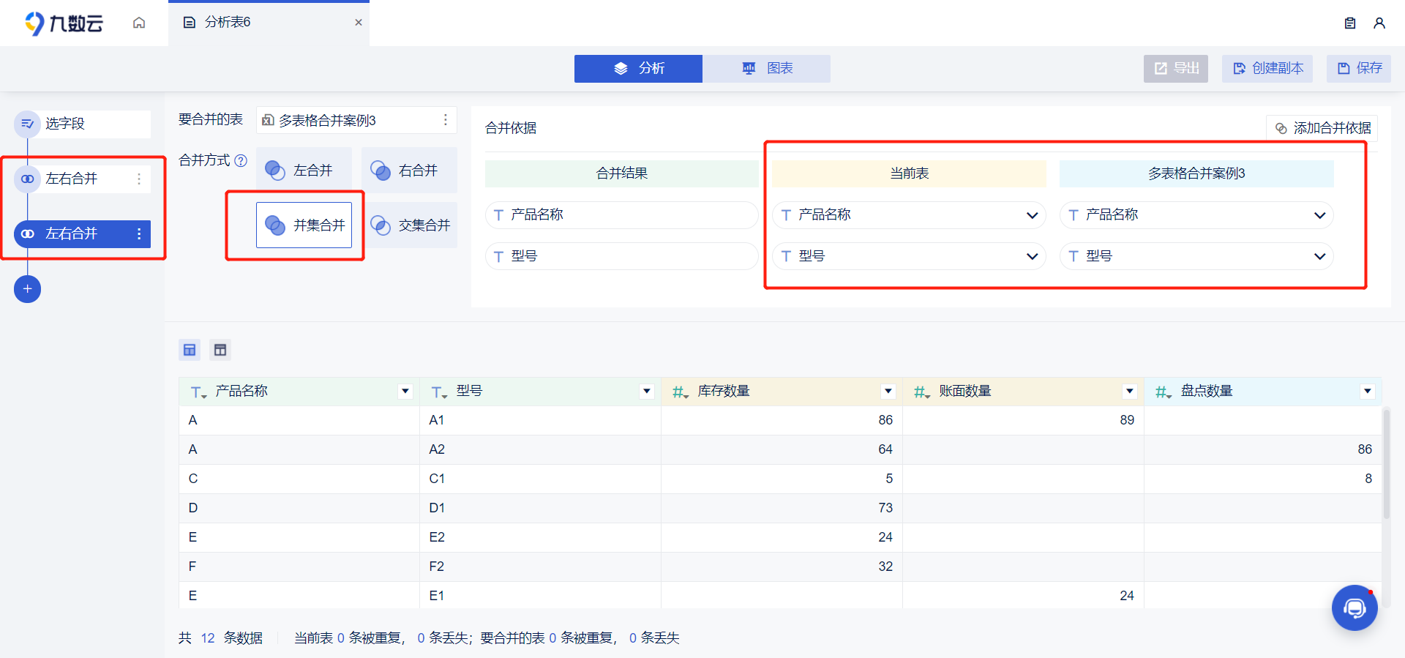
Task: Switch to the 图表 tab
Action: (766, 68)
